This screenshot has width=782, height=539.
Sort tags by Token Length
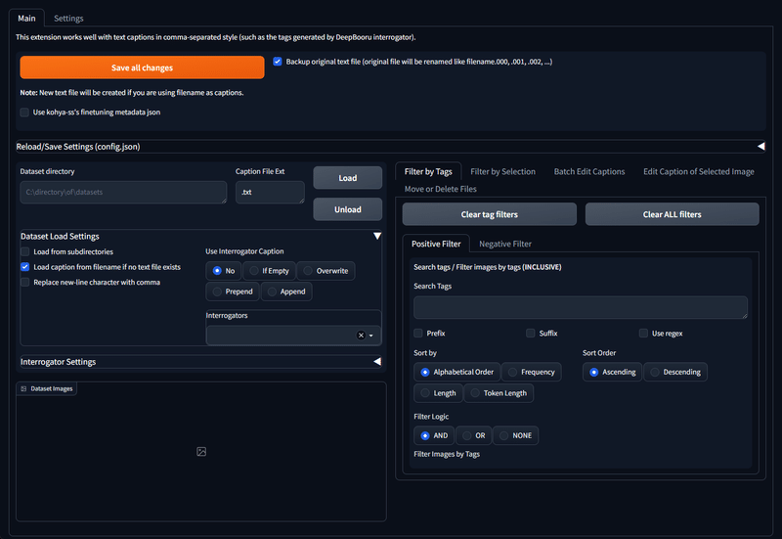pos(499,393)
